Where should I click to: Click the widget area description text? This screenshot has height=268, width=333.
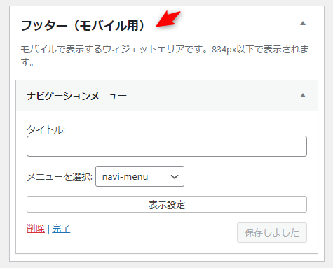(x=165, y=56)
